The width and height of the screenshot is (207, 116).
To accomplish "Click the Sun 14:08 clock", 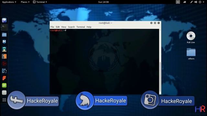I will click(x=103, y=2).
